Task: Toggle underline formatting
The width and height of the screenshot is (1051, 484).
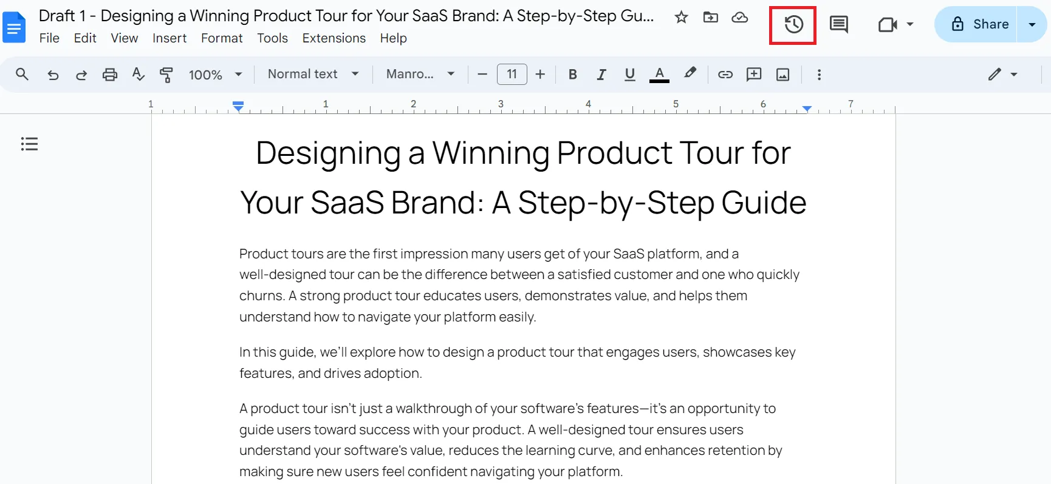Action: tap(629, 75)
